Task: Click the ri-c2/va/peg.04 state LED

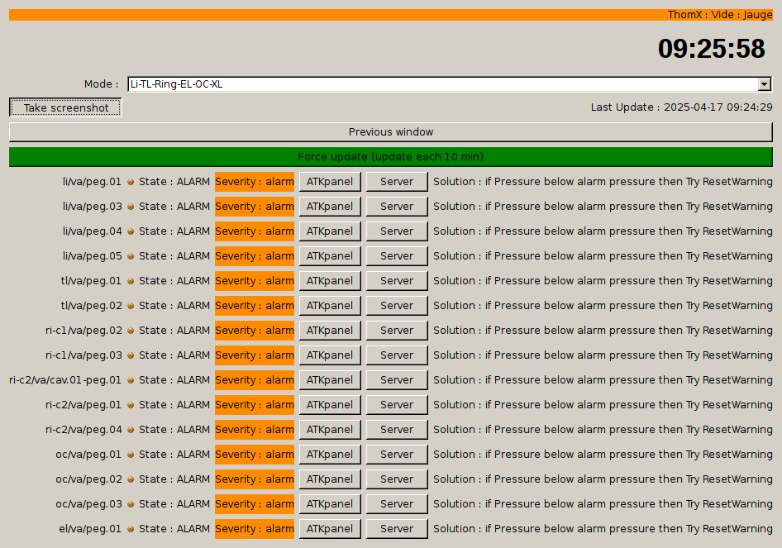Action: point(131,430)
